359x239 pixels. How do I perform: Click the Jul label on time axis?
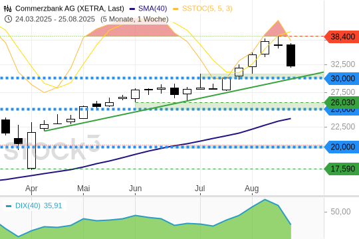(200, 189)
